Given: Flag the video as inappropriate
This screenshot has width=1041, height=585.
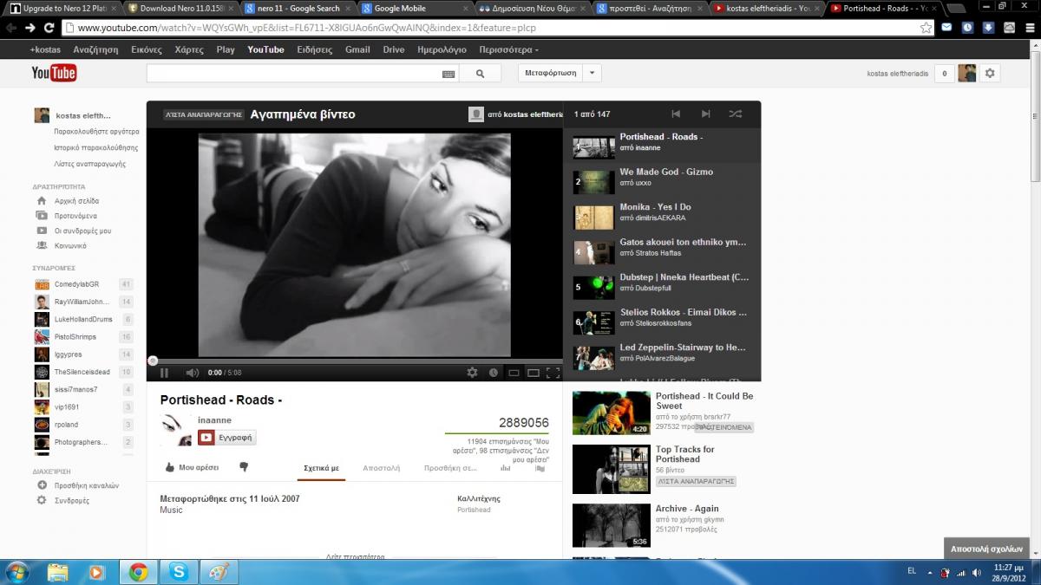Looking at the screenshot, I should (540, 468).
